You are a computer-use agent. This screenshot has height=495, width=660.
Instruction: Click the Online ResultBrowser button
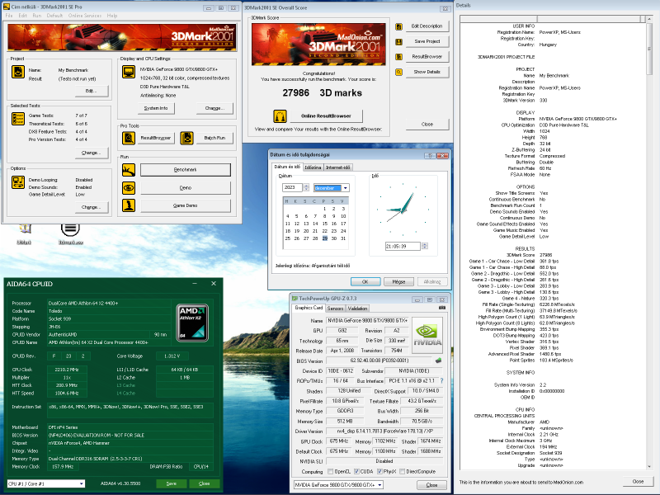click(326, 115)
